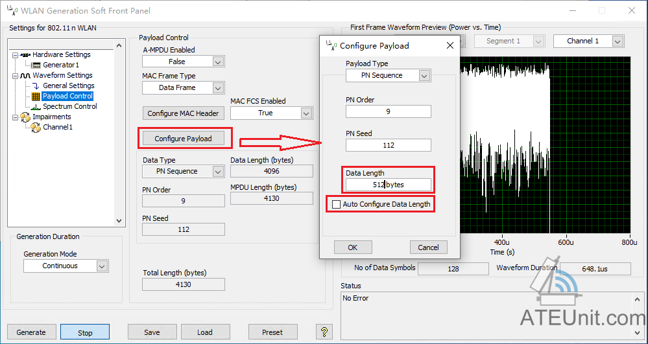Enable Auto Configure Data Length checkbox
This screenshot has height=344, width=648.
coord(337,205)
